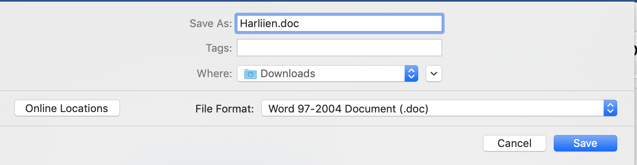Click the "Save As:" label

[211, 23]
